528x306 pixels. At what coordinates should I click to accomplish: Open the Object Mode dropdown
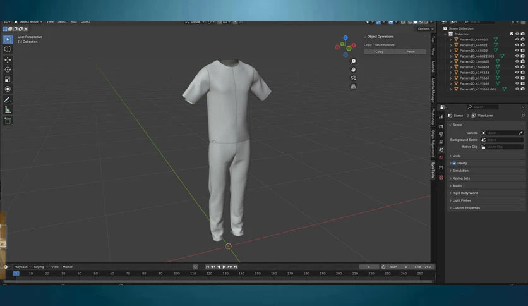point(28,22)
